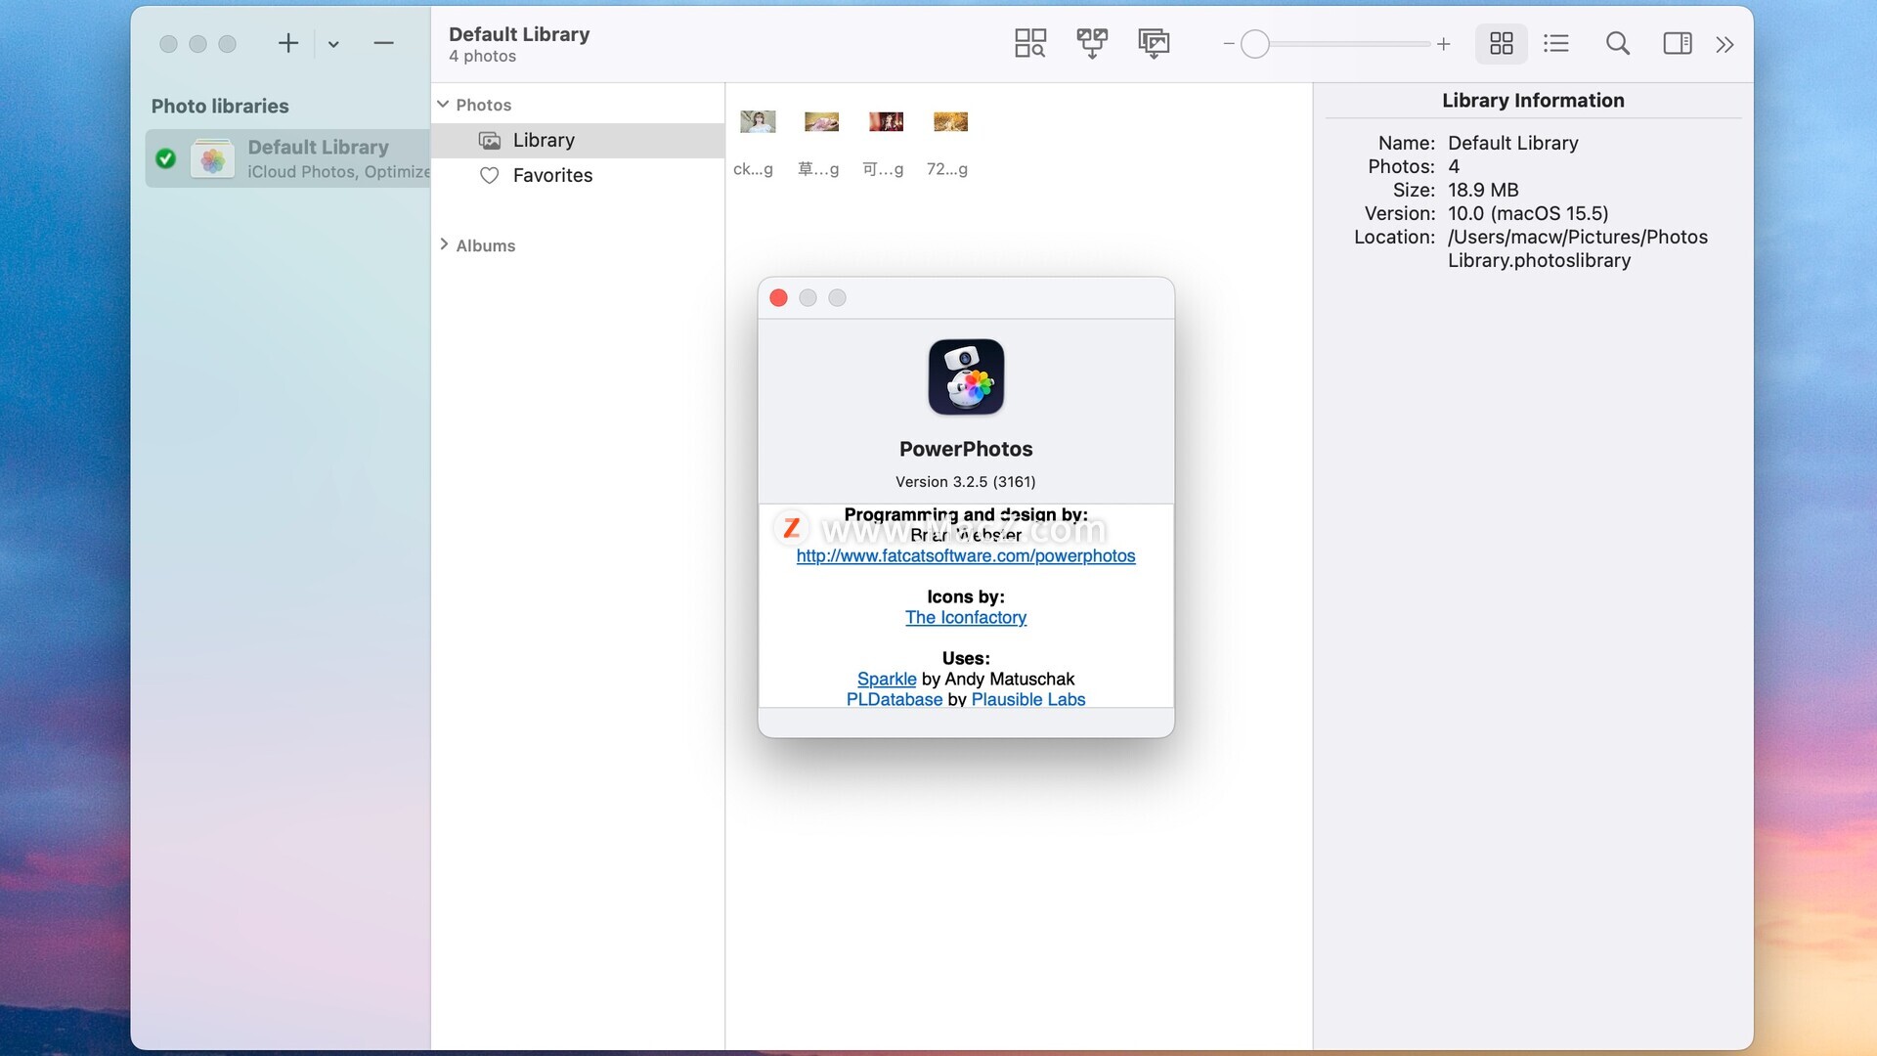Collapse the Photos section

[x=443, y=105]
